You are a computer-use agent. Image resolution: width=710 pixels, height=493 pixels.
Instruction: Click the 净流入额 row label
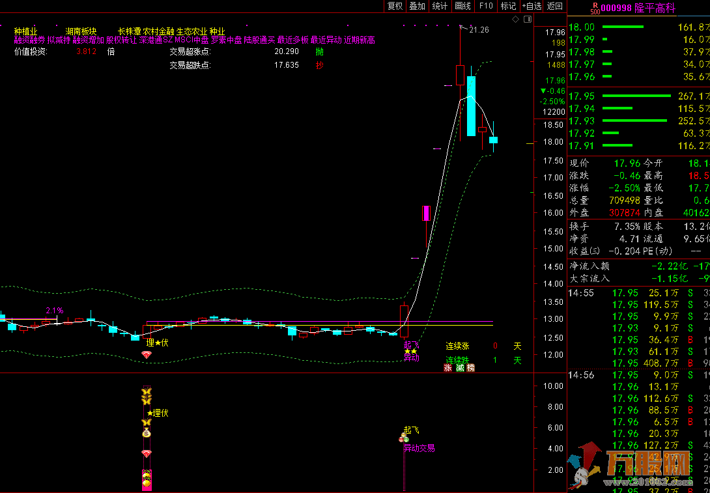pos(589,266)
